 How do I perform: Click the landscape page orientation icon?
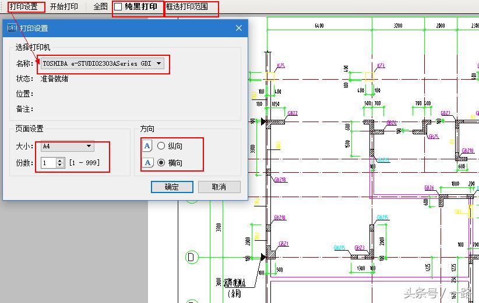click(x=148, y=163)
